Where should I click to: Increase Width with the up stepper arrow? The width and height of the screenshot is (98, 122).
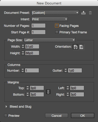[x=23, y=45]
